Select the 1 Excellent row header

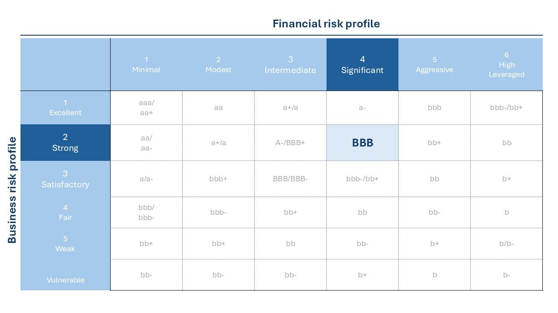65,108
